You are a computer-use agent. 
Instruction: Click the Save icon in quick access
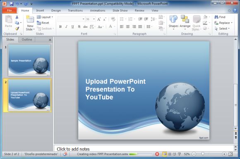(x=12, y=4)
